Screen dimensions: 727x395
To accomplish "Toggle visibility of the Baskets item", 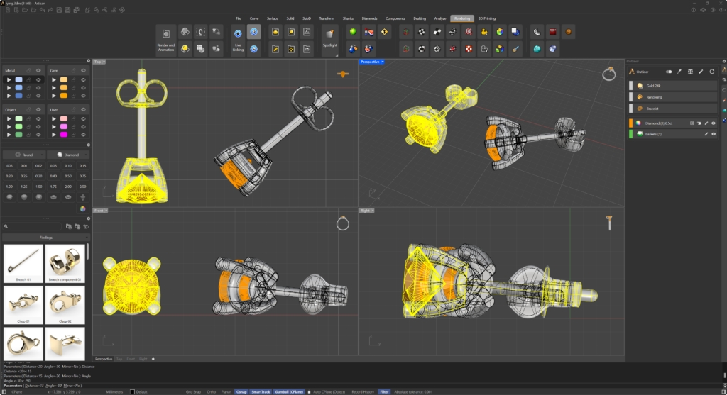I will point(714,133).
